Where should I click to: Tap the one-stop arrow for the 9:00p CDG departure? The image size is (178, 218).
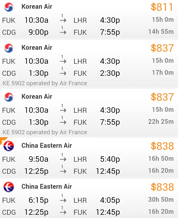tap(63, 31)
